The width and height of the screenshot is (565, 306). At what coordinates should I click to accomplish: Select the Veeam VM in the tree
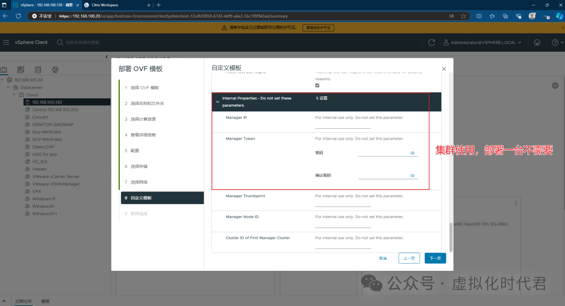point(39,169)
